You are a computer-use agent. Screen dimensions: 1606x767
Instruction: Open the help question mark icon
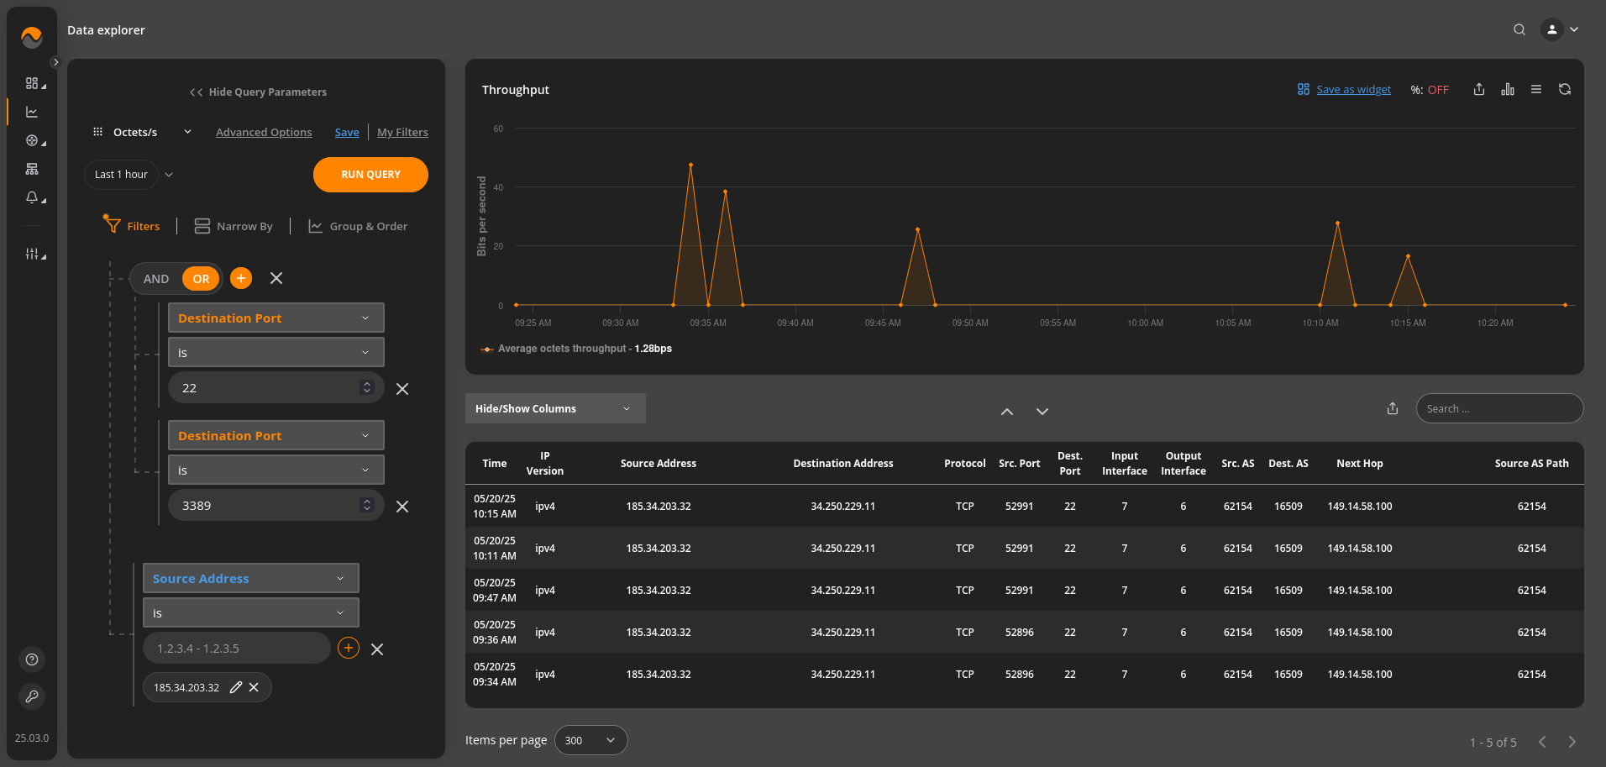(x=32, y=659)
